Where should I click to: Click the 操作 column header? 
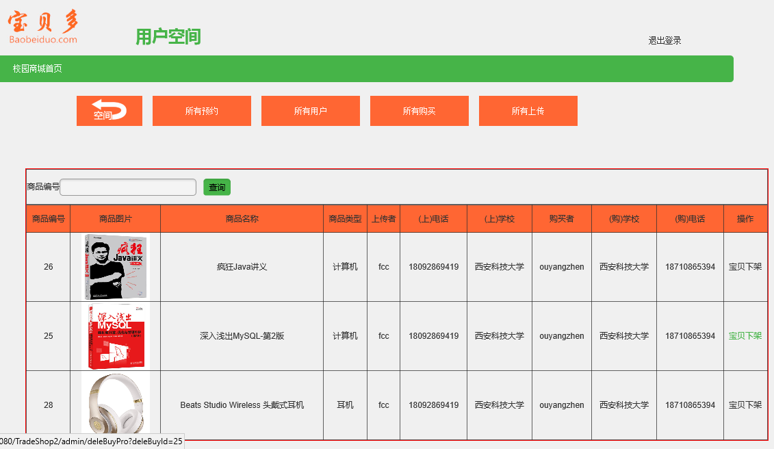pyautogui.click(x=745, y=219)
